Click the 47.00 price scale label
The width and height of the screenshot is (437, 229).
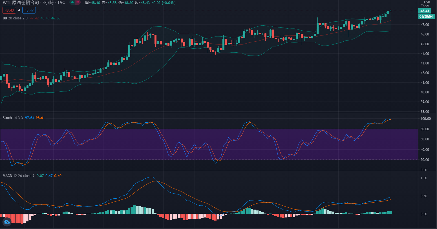tap(425, 25)
